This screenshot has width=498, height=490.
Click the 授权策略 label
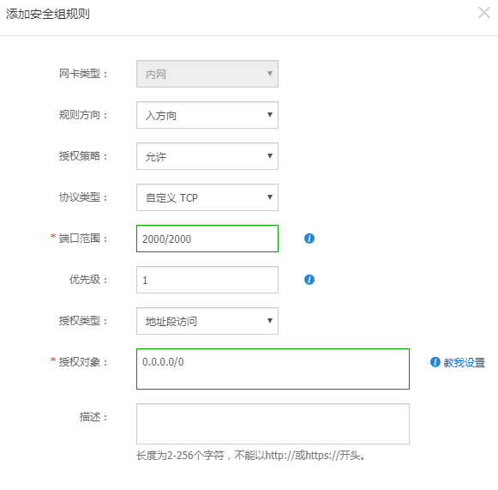[x=83, y=156]
